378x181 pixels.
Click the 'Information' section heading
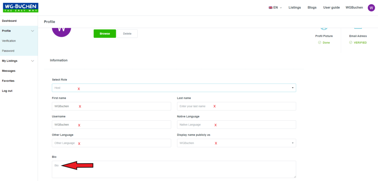pos(59,60)
